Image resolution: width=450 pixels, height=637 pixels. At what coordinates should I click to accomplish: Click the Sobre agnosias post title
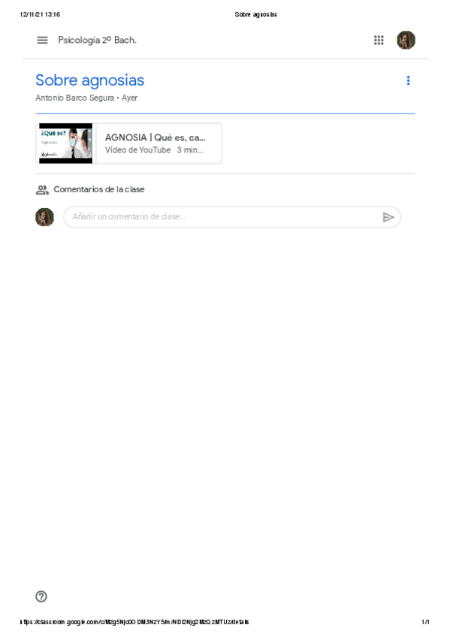click(x=89, y=80)
